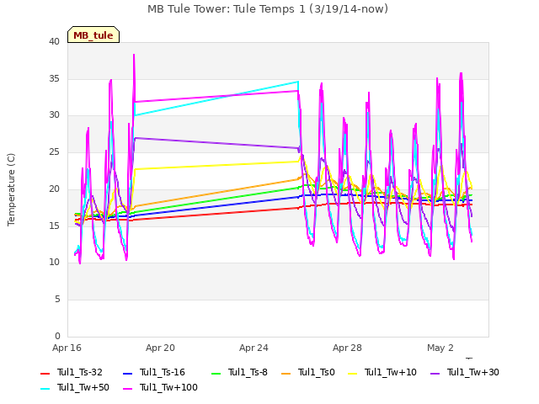
Task: Click the 15 y-axis tick label
Action: [54, 226]
